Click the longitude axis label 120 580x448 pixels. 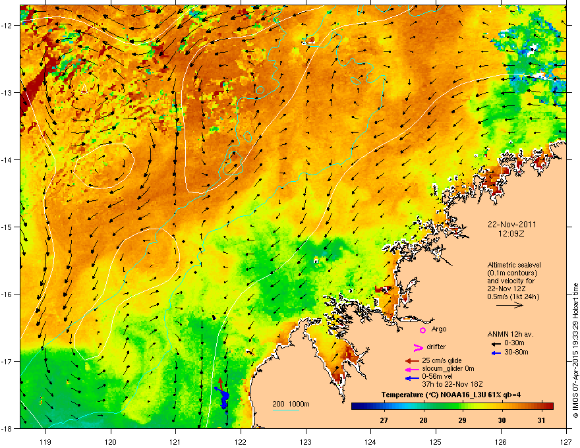click(111, 441)
